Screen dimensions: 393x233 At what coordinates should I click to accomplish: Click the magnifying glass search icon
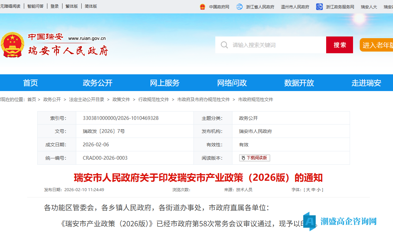tap(224, 45)
